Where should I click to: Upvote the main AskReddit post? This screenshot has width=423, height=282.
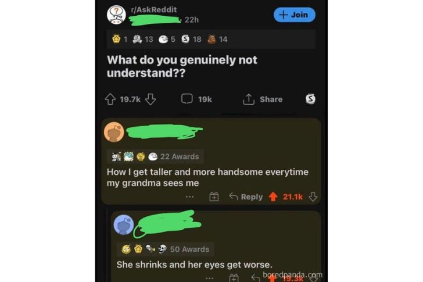110,99
